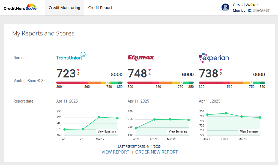Click the My Reports and Scores heading
The width and height of the screenshot is (278, 165).
point(43,33)
